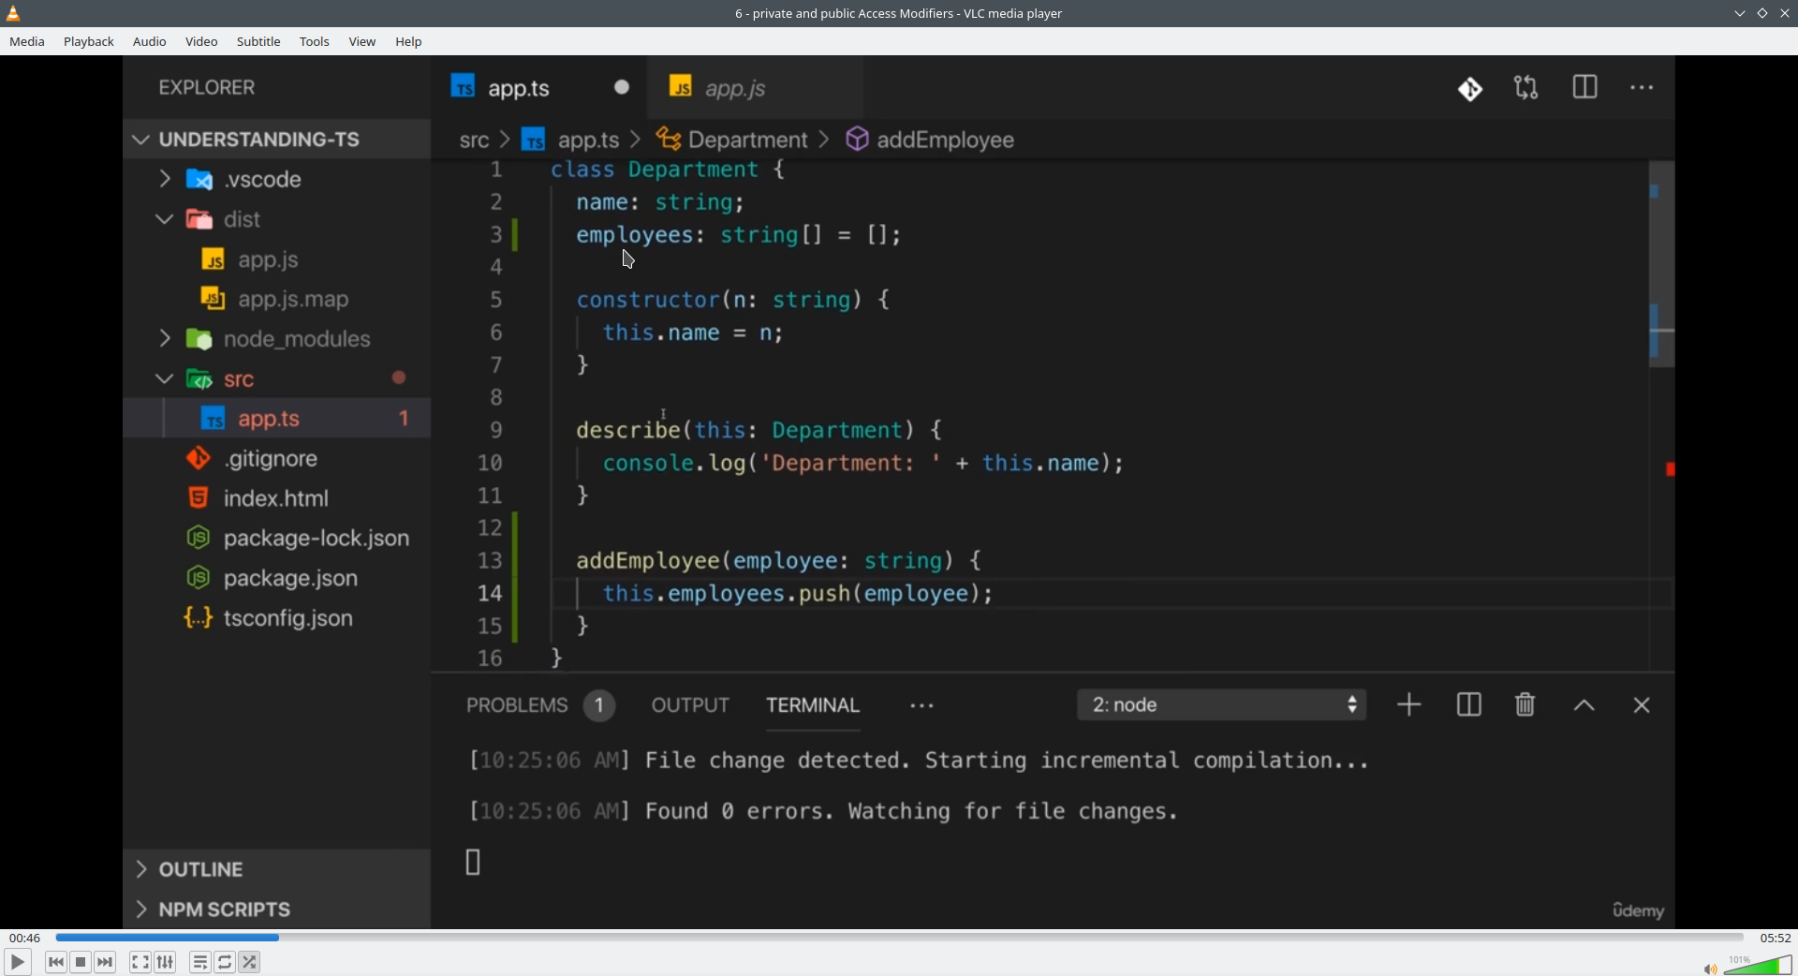Click addEmployee in the breadcrumb
Image resolution: width=1798 pixels, height=976 pixels.
pyautogui.click(x=946, y=140)
